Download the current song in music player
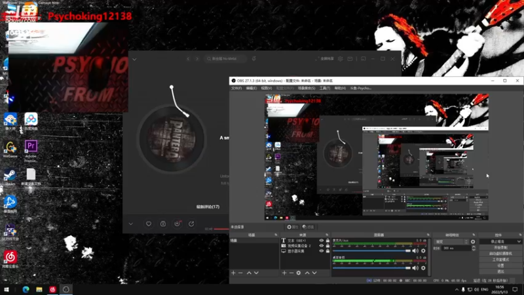This screenshot has width=524, height=295. click(x=177, y=224)
